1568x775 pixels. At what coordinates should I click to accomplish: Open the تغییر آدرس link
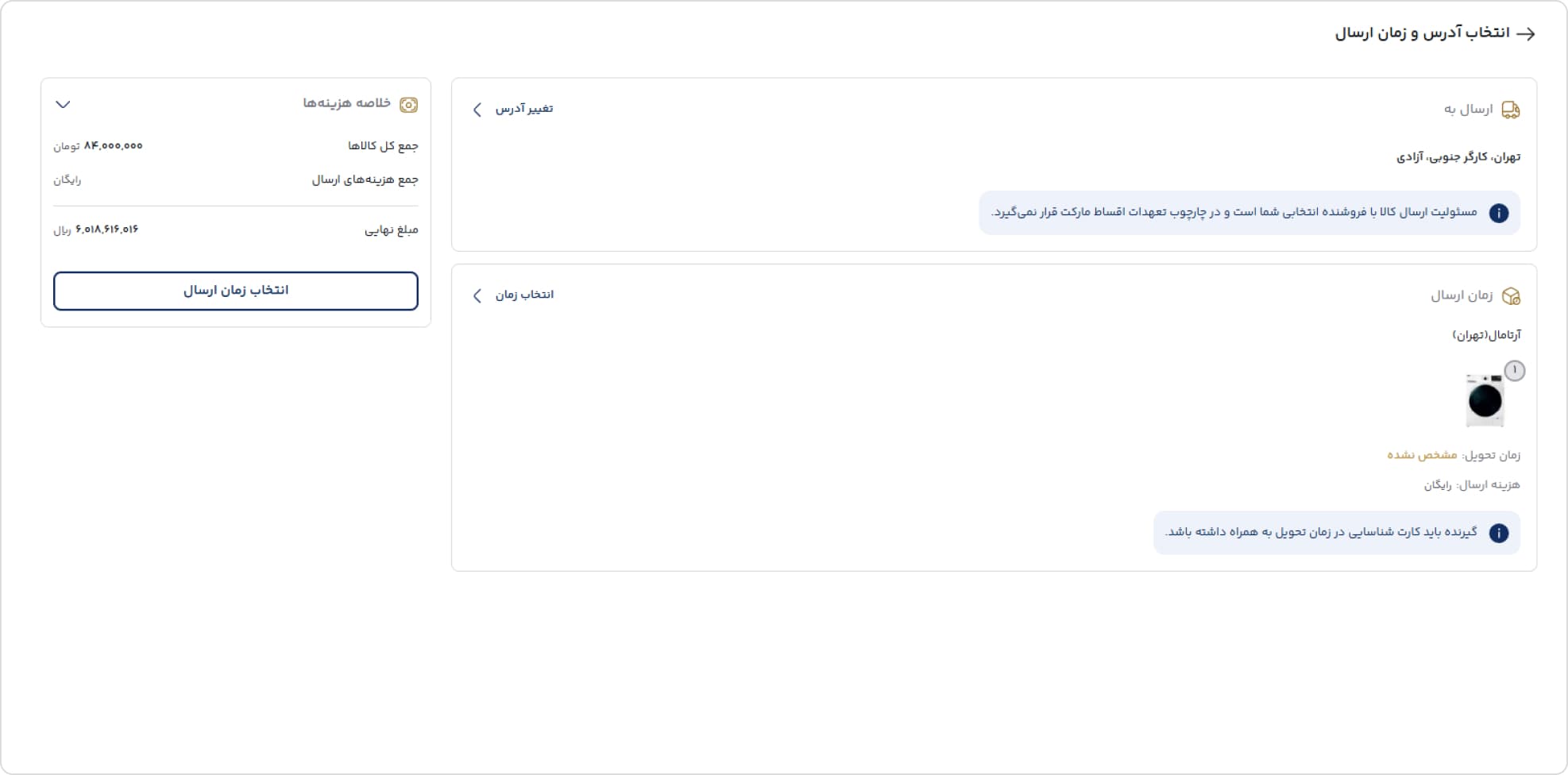click(x=524, y=109)
